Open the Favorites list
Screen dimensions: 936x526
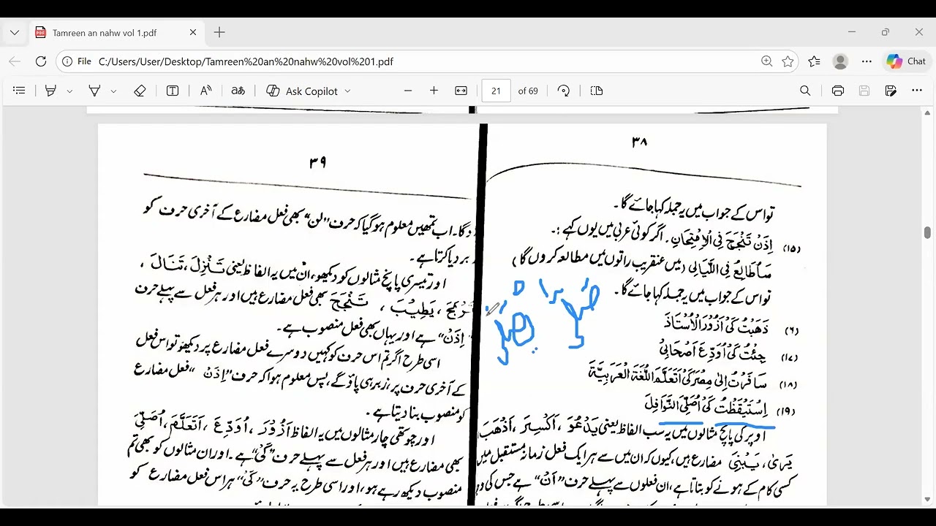tap(814, 61)
